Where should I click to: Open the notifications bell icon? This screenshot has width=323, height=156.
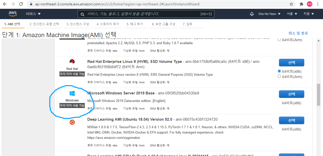click(x=252, y=14)
